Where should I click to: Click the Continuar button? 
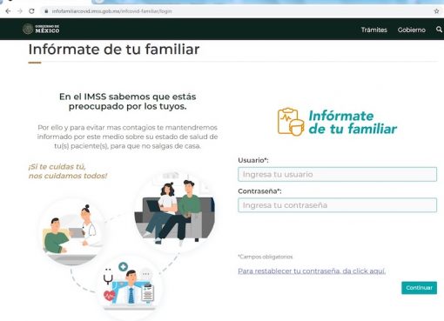[x=419, y=288]
